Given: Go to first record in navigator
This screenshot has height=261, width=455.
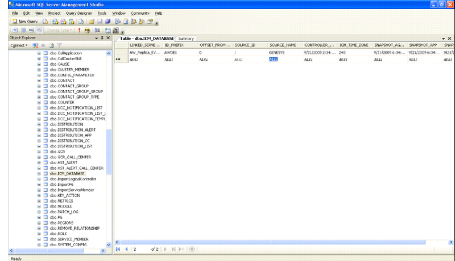Looking at the screenshot, I should point(118,249).
